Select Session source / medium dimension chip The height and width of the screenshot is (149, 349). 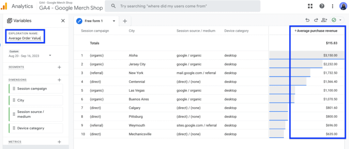36,114
